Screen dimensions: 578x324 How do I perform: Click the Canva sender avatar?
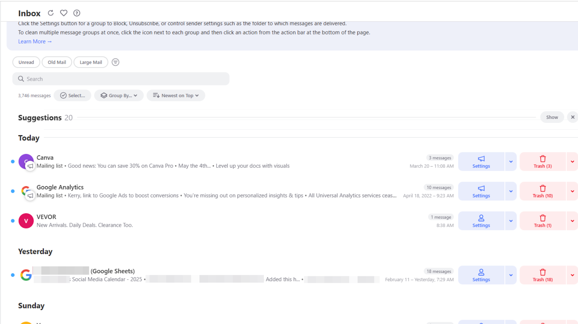coord(26,161)
